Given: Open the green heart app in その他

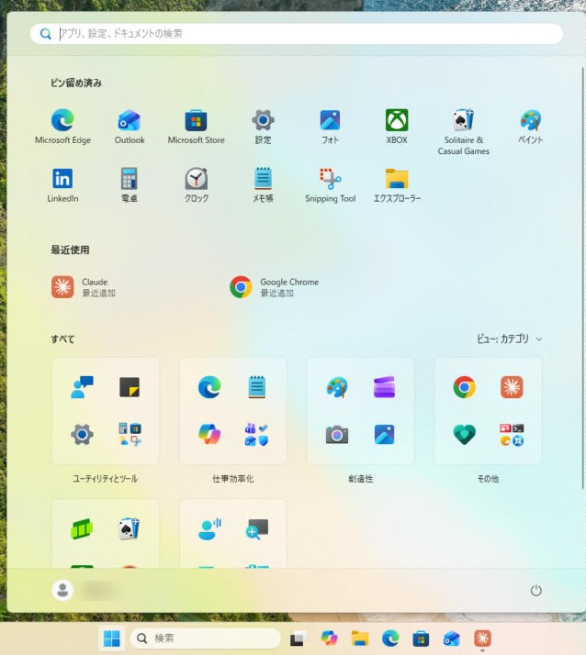Looking at the screenshot, I should (x=464, y=435).
